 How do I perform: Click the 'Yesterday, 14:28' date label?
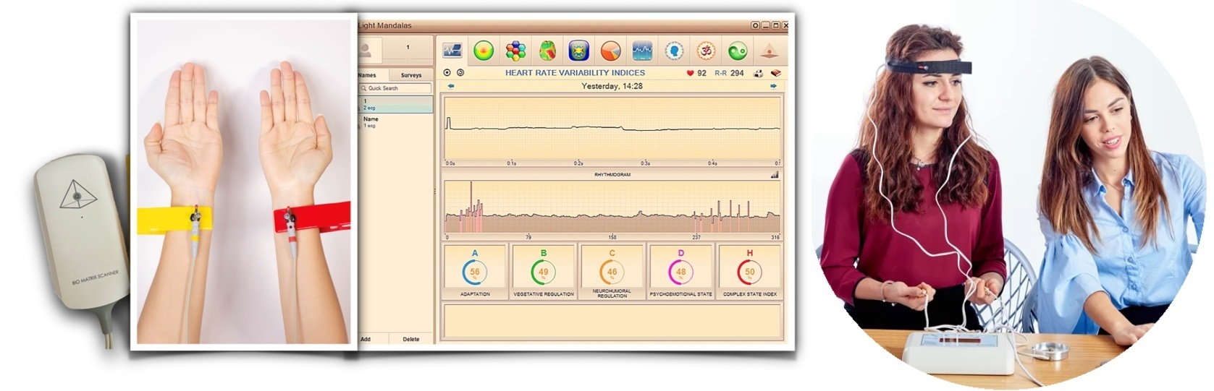(x=612, y=86)
